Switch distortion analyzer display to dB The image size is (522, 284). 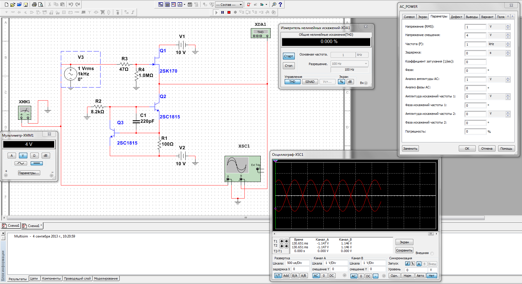350,82
